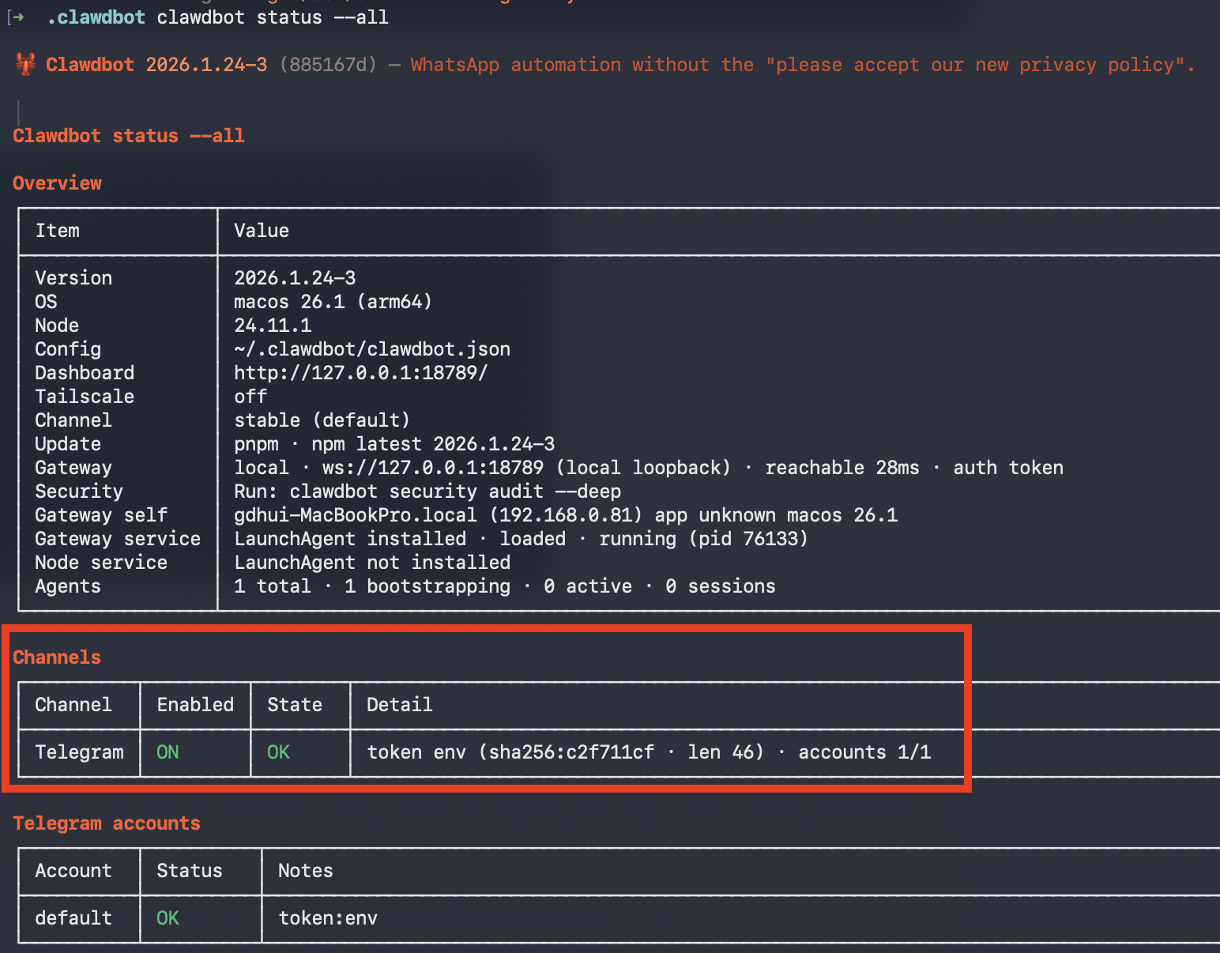
Task: Click the green "OK" state in the Telegram row
Action: coord(278,752)
